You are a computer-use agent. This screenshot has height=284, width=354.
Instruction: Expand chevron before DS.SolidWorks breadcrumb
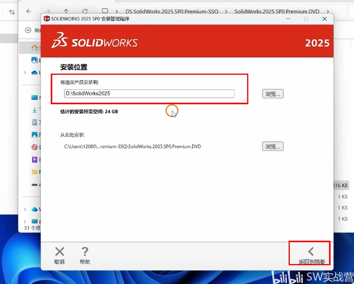click(x=116, y=11)
